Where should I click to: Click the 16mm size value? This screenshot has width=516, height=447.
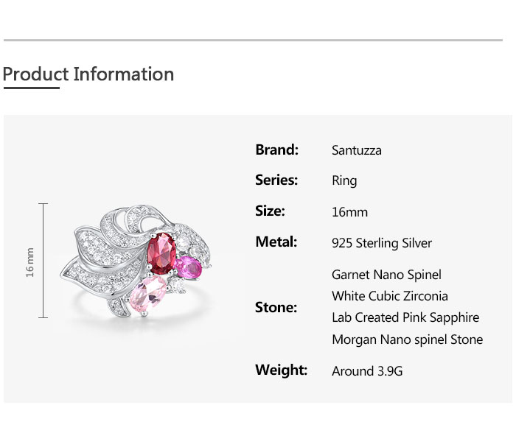[x=350, y=212]
